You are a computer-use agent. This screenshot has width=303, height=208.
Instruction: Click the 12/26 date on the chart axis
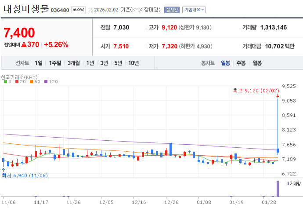click(171, 202)
